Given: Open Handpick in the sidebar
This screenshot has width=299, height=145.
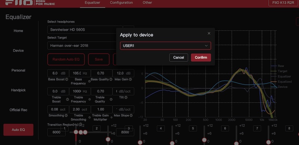Looking at the screenshot, I should 18,90.
